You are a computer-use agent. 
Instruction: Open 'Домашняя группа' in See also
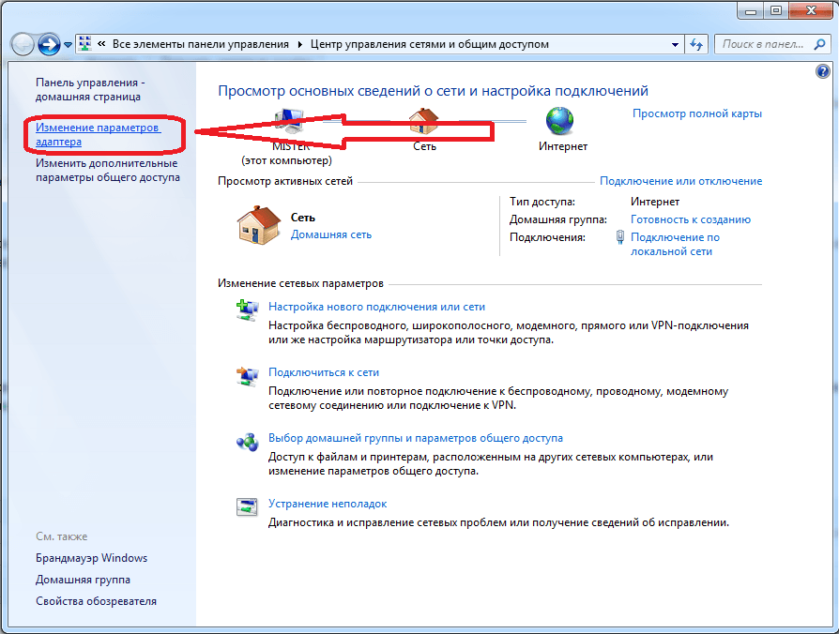83,580
